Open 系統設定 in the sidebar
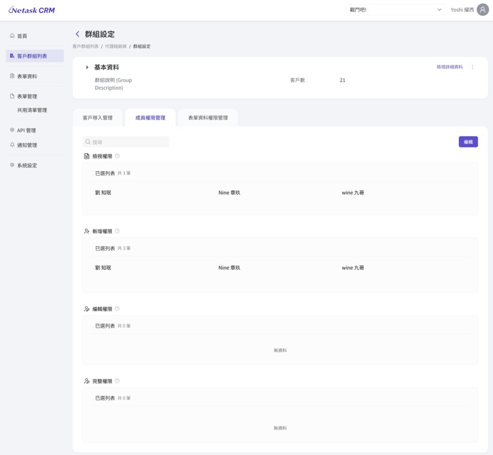 (27, 165)
